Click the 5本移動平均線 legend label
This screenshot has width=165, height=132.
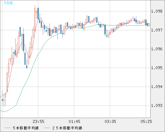coord(26,128)
